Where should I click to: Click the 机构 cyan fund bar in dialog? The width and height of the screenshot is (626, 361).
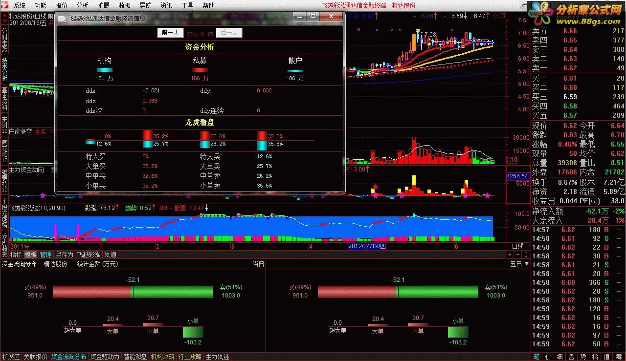(x=104, y=70)
